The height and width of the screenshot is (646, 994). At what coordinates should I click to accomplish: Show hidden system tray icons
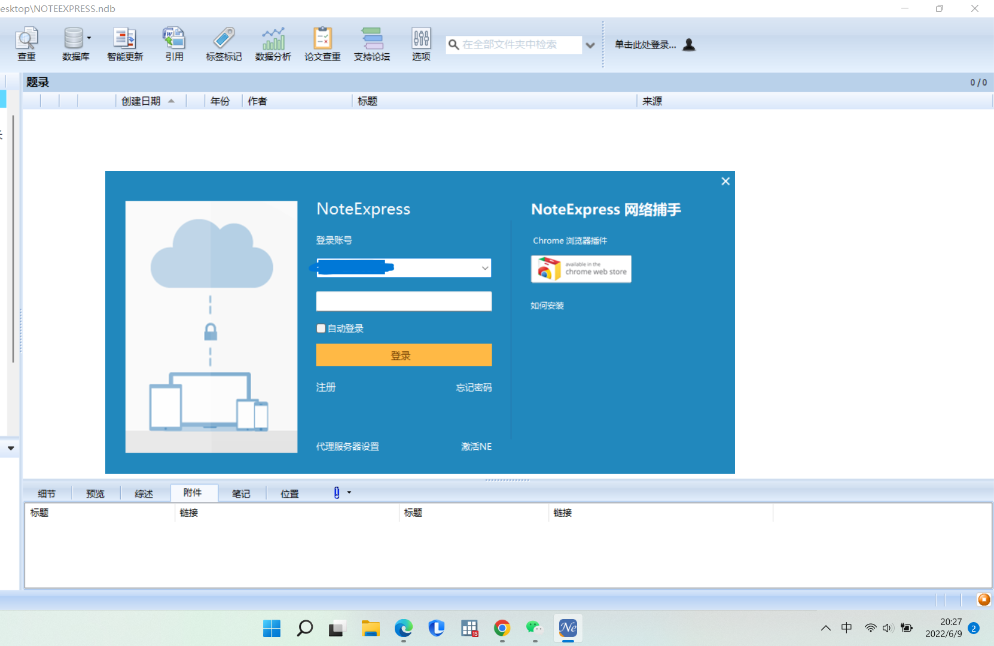click(826, 628)
